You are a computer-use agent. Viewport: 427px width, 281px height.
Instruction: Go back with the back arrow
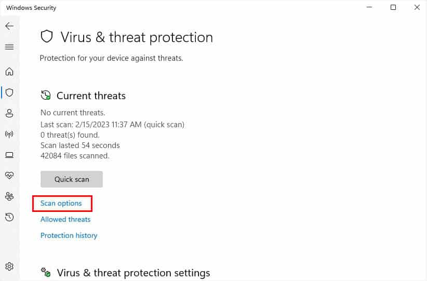pos(9,26)
